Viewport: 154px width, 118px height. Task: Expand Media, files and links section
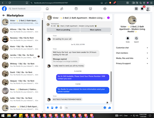[132, 58]
